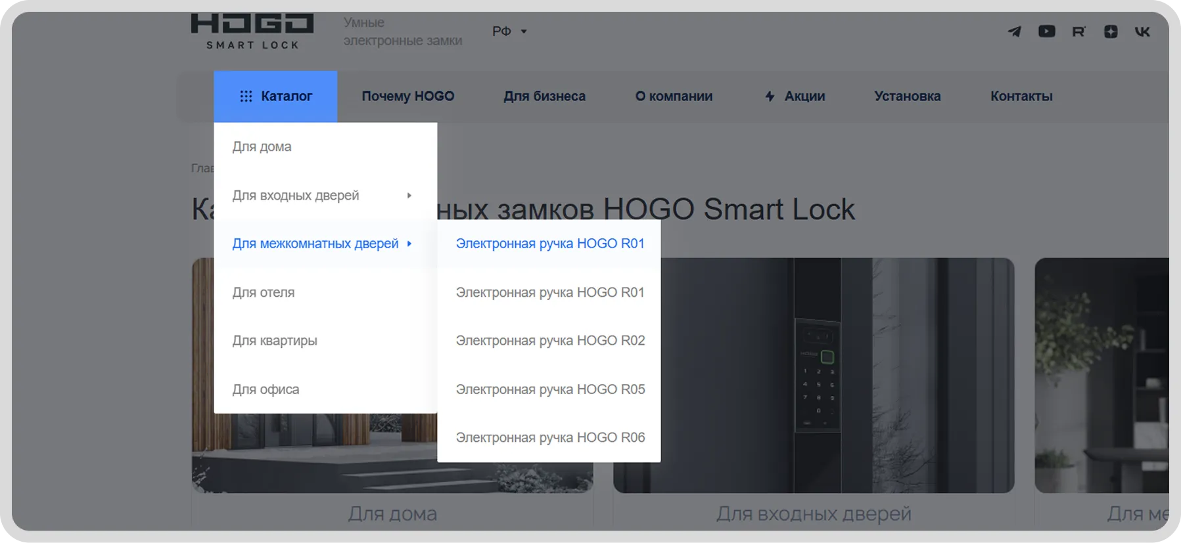Open the Rutube 'R' icon link
This screenshot has height=543, width=1181.
[1078, 32]
